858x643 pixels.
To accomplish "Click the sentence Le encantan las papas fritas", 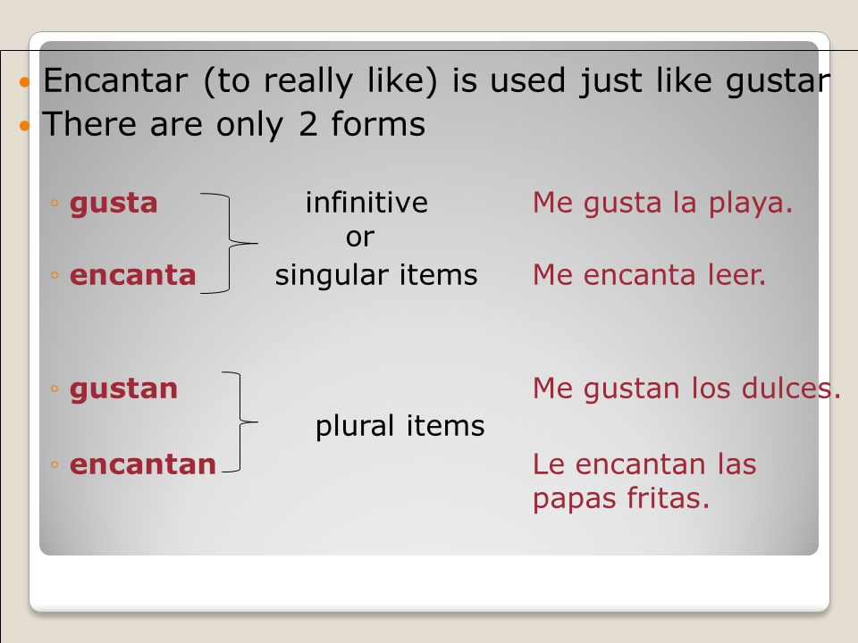I will [644, 481].
